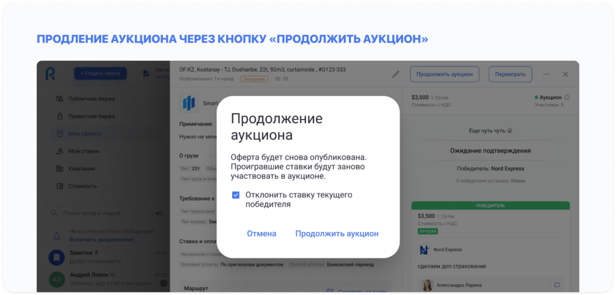
Task: Click the offer title OF:KZ, Kostanay - TJ, Dushanbe
Action: pyautogui.click(x=262, y=70)
